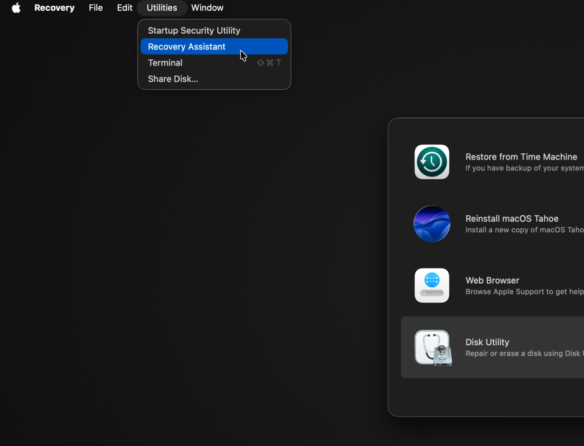Click the Disk Utility stethoscope icon
This screenshot has height=446, width=584.
tap(432, 347)
